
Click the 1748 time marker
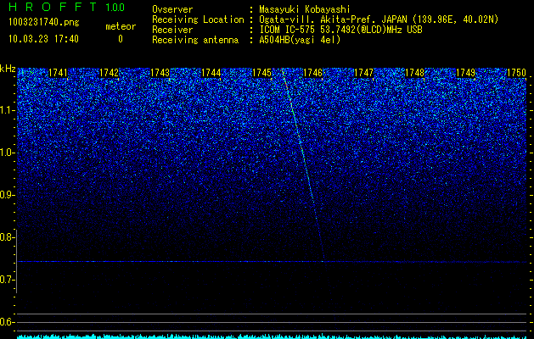[x=415, y=73]
